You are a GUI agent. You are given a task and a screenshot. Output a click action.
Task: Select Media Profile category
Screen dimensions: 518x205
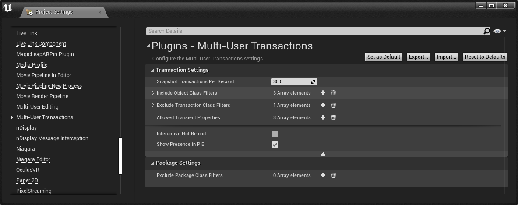[32, 65]
